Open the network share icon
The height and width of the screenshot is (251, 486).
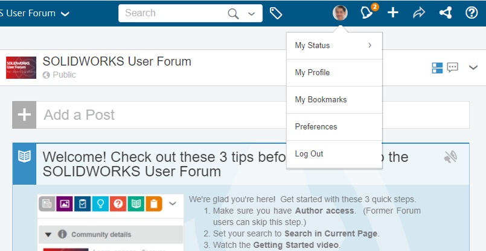click(446, 13)
